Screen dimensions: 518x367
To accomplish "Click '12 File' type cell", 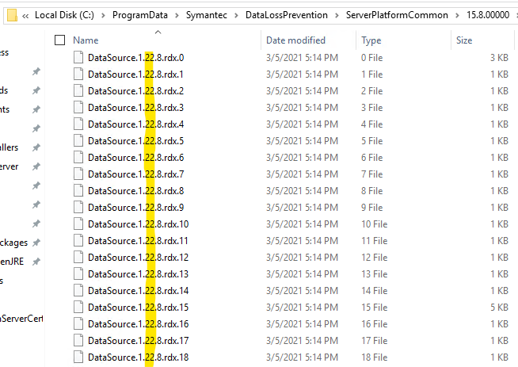I will click(x=374, y=258).
